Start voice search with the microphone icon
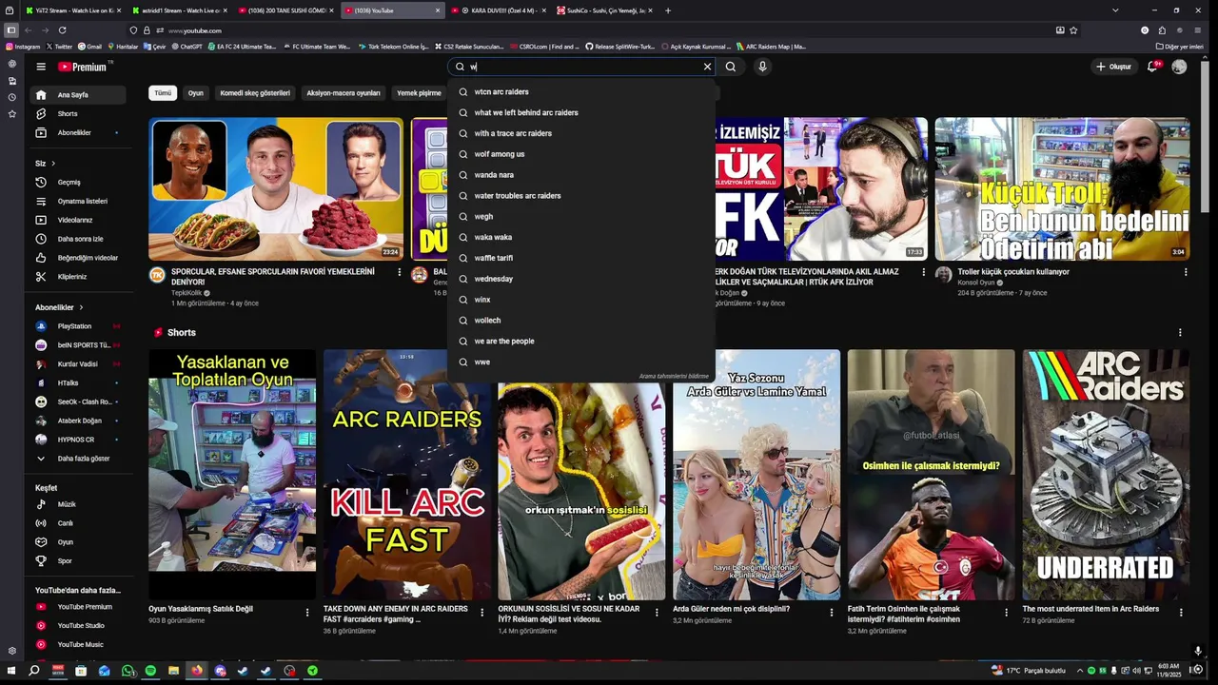This screenshot has width=1218, height=685. pyautogui.click(x=762, y=67)
